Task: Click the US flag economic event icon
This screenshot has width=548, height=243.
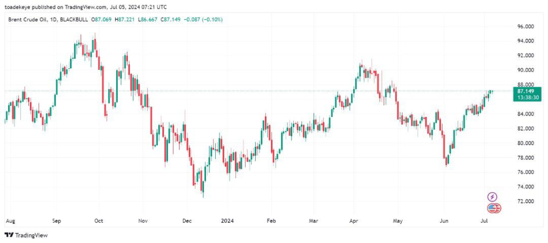Action: (x=492, y=208)
